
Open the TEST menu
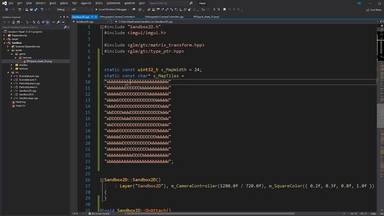point(74,3)
